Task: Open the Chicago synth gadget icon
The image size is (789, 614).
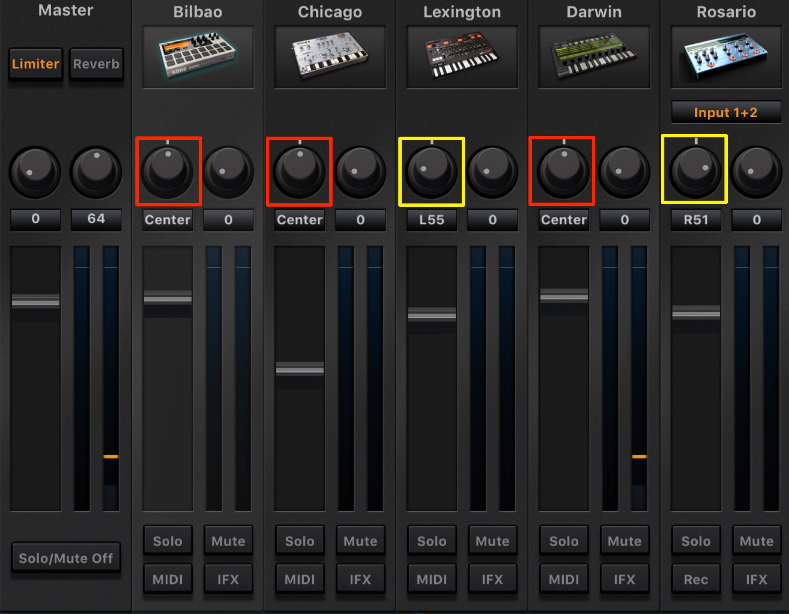Action: pos(330,57)
